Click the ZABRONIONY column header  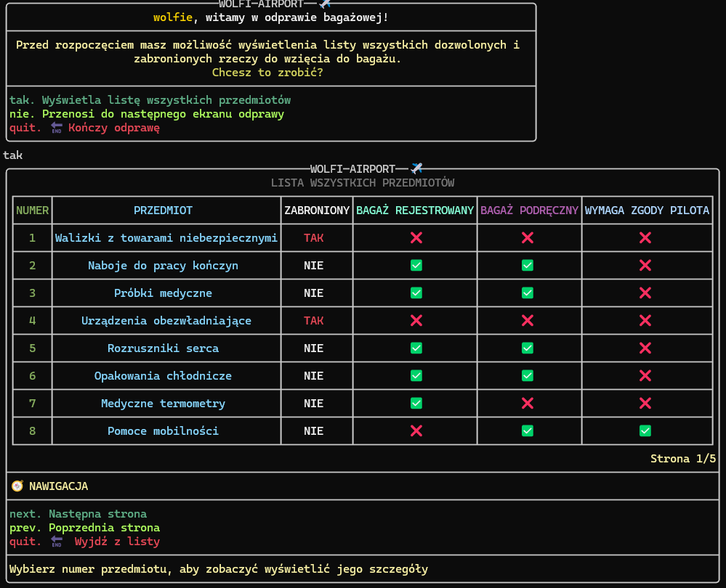[317, 211]
